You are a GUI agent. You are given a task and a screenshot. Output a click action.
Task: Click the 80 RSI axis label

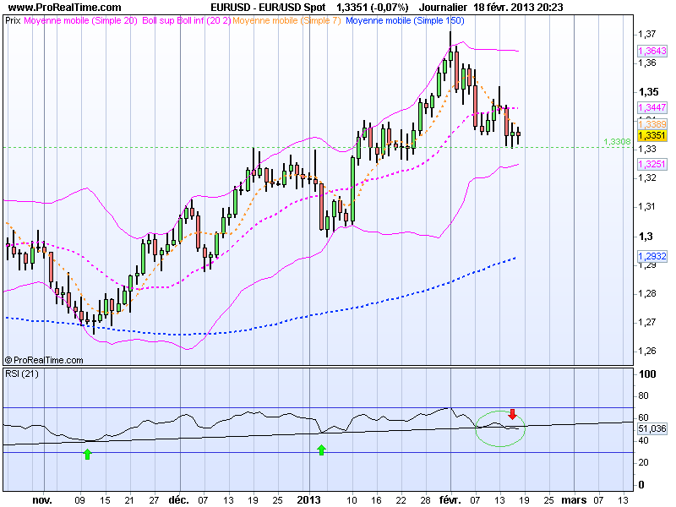(x=643, y=395)
